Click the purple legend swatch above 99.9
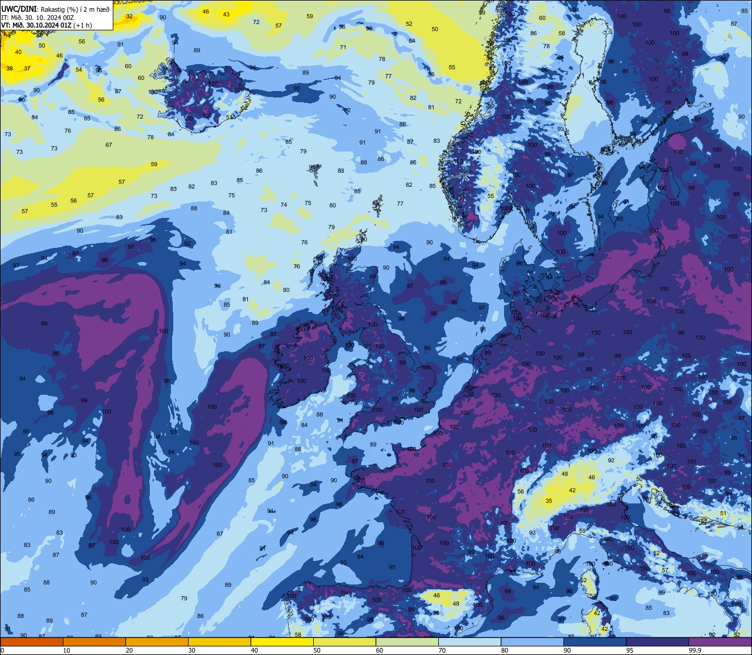The width and height of the screenshot is (752, 655). [x=720, y=641]
